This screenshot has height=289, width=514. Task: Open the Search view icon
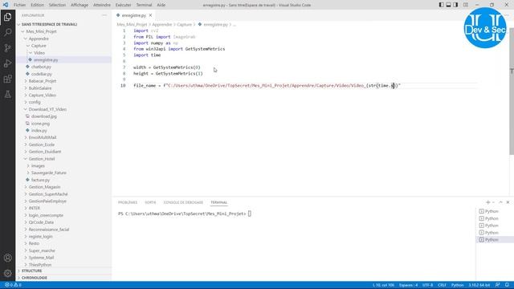pyautogui.click(x=7, y=32)
